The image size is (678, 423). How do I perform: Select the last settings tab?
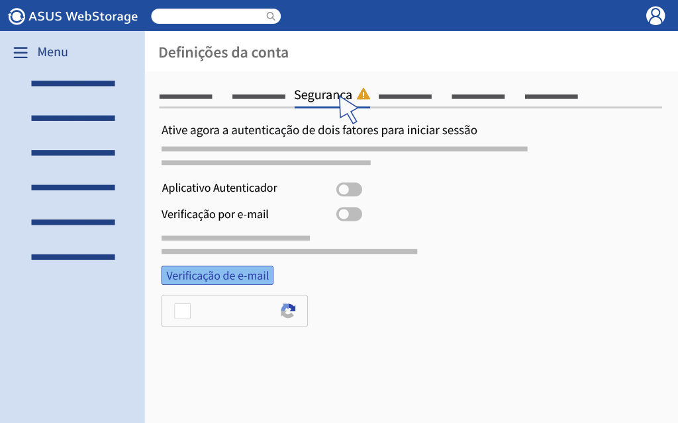(552, 96)
